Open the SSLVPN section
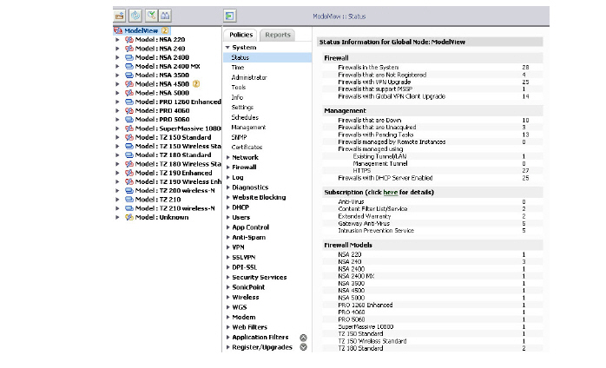606x368 pixels. click(243, 258)
